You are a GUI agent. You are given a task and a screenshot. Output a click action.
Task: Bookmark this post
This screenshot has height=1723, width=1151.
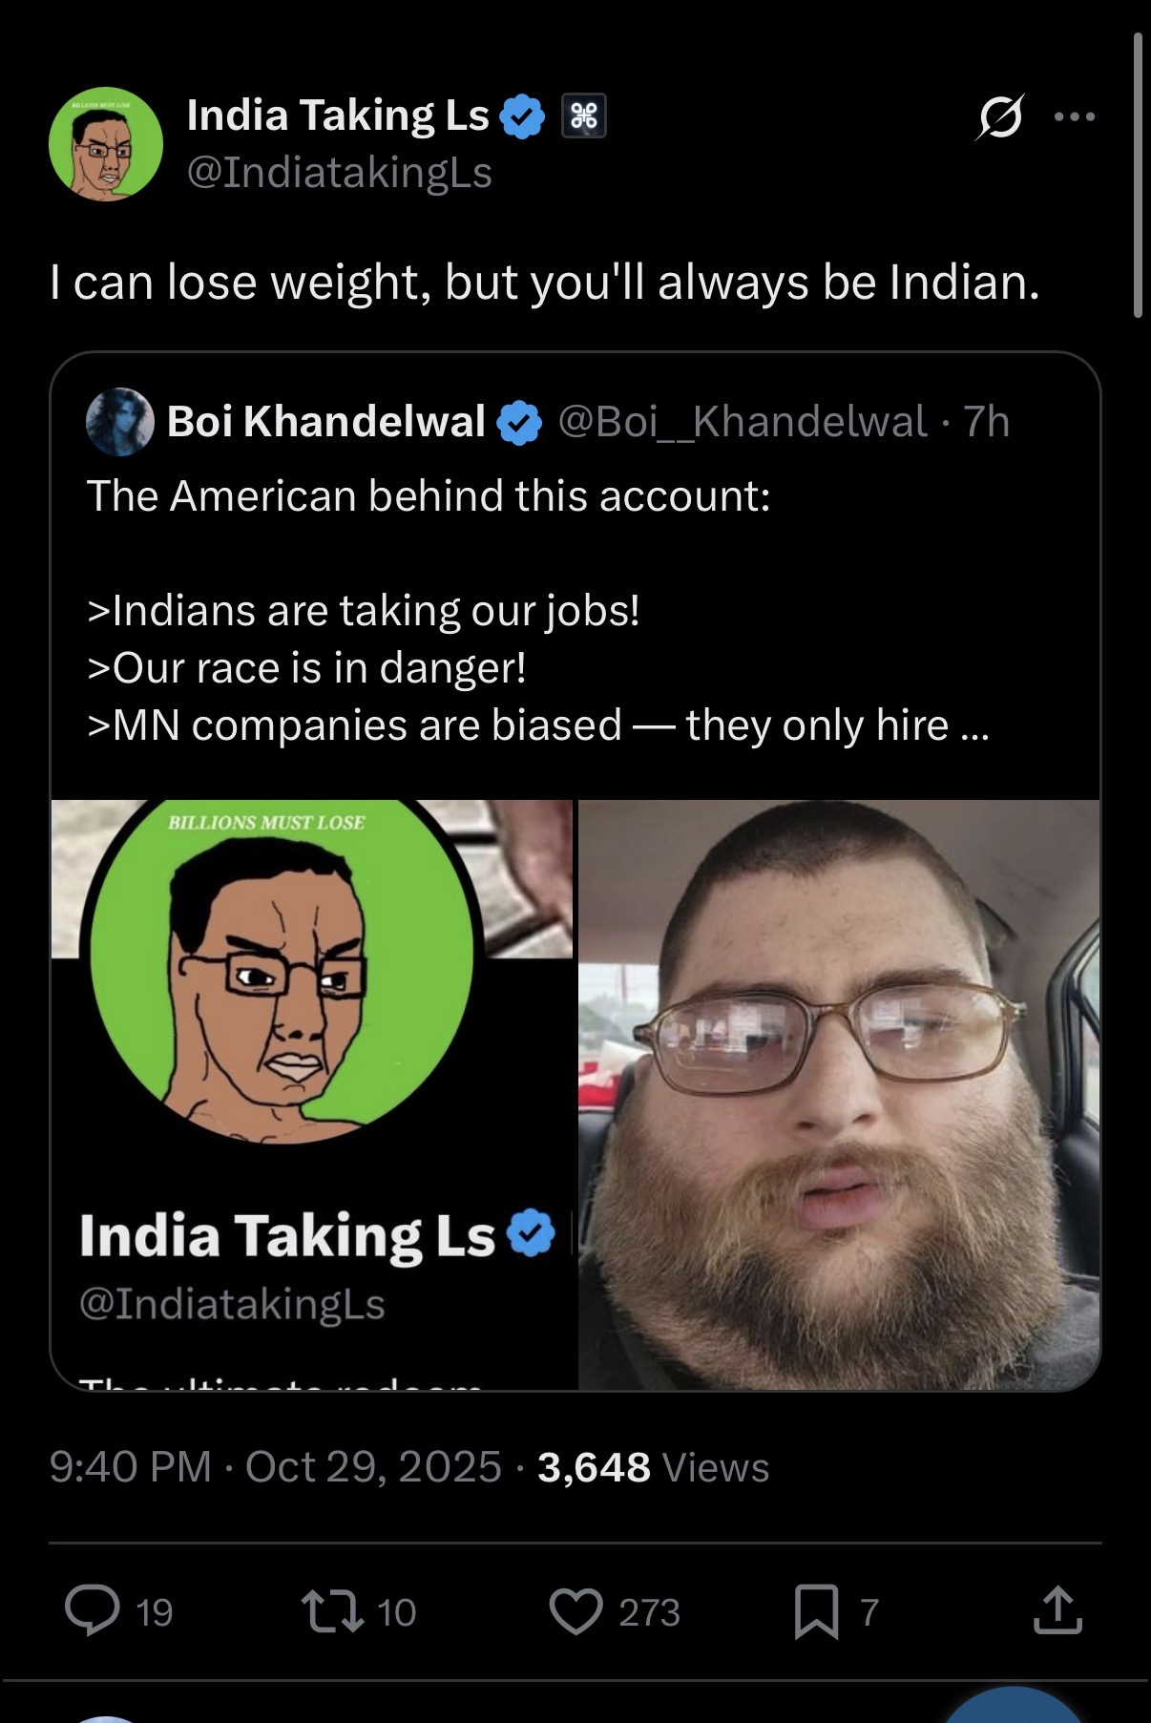(x=817, y=1611)
